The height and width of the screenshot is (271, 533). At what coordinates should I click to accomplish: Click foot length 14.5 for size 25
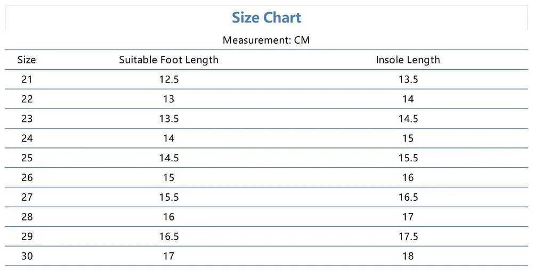tap(168, 158)
